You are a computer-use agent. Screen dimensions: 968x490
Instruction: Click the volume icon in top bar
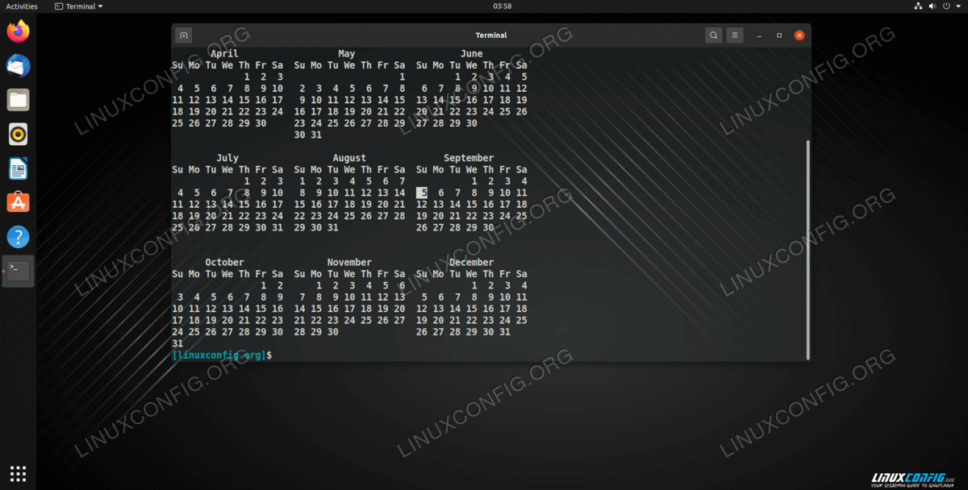[932, 6]
